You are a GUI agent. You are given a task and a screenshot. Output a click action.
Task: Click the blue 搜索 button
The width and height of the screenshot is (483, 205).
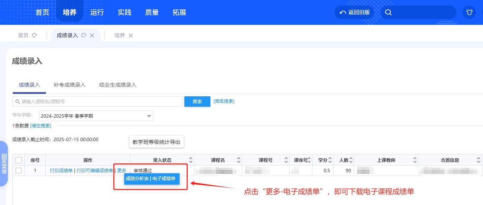coord(197,101)
